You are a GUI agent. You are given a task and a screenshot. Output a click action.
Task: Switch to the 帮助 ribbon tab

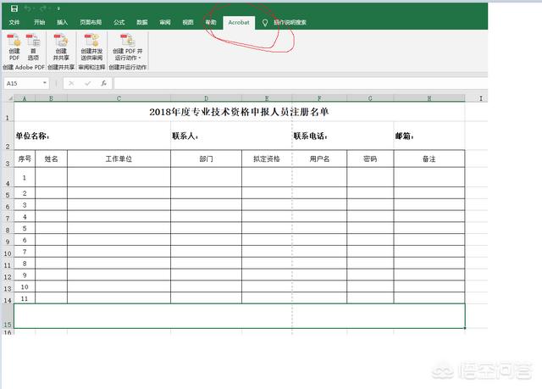click(211, 23)
